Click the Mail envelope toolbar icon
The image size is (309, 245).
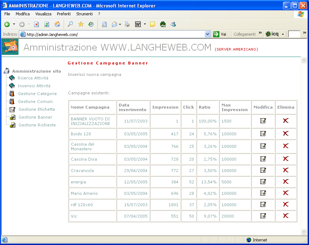coord(114,25)
